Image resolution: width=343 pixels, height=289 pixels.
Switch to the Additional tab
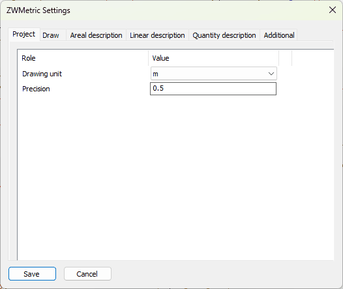pyautogui.click(x=278, y=35)
